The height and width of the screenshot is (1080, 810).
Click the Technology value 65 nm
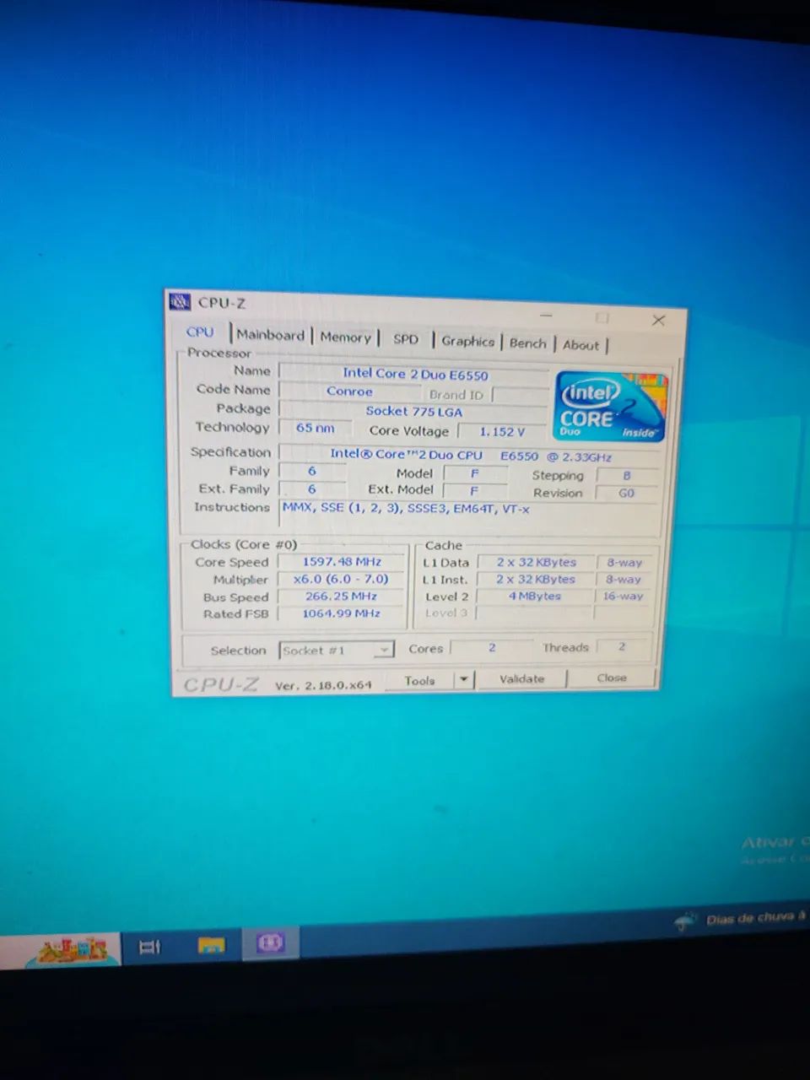point(315,428)
